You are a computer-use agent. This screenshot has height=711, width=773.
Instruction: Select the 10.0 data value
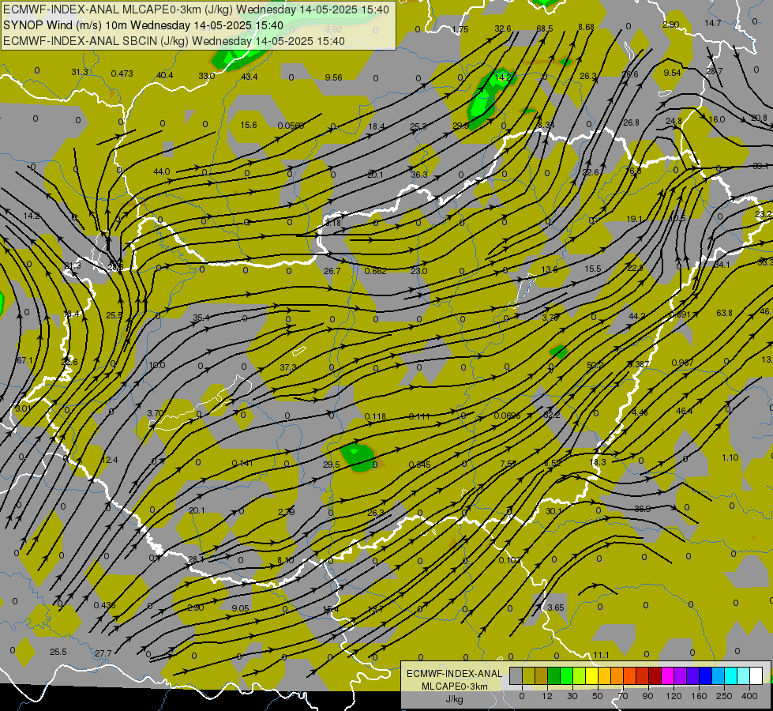click(x=157, y=365)
